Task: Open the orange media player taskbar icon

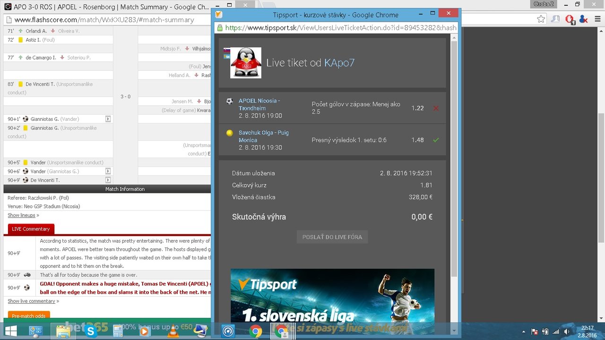Action: [x=146, y=331]
